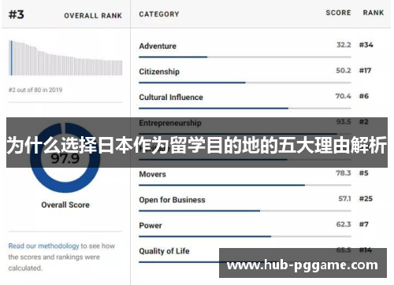Click the Adventure score value 32.2

click(x=344, y=45)
